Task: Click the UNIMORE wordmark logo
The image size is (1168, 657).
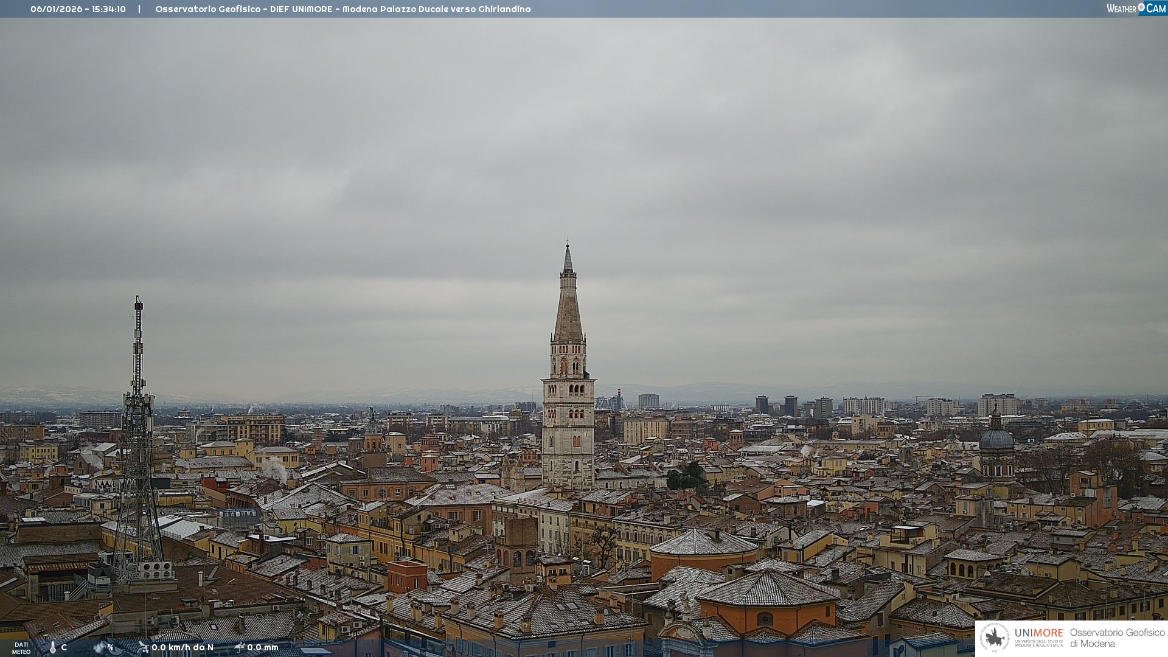Action: (1038, 633)
